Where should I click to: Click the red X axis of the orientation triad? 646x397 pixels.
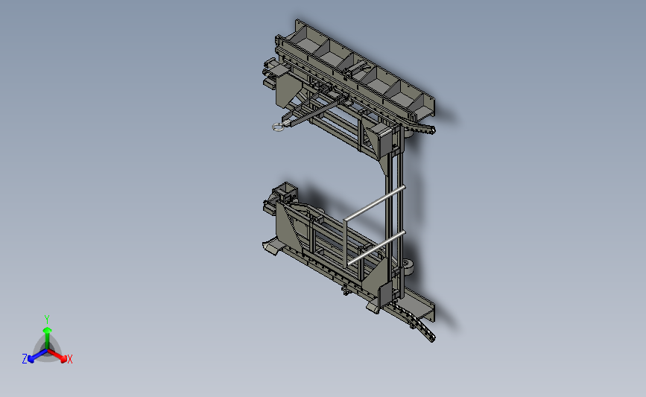57,356
